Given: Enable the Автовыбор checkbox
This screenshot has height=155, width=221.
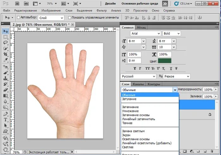Looking at the screenshot, I should click(x=18, y=17).
